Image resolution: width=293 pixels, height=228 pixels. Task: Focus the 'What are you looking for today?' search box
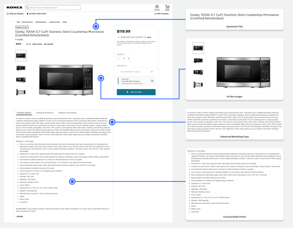(53, 7)
